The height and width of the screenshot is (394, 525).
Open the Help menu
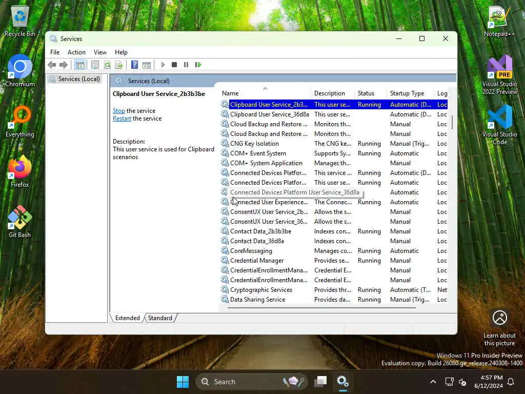tap(121, 52)
